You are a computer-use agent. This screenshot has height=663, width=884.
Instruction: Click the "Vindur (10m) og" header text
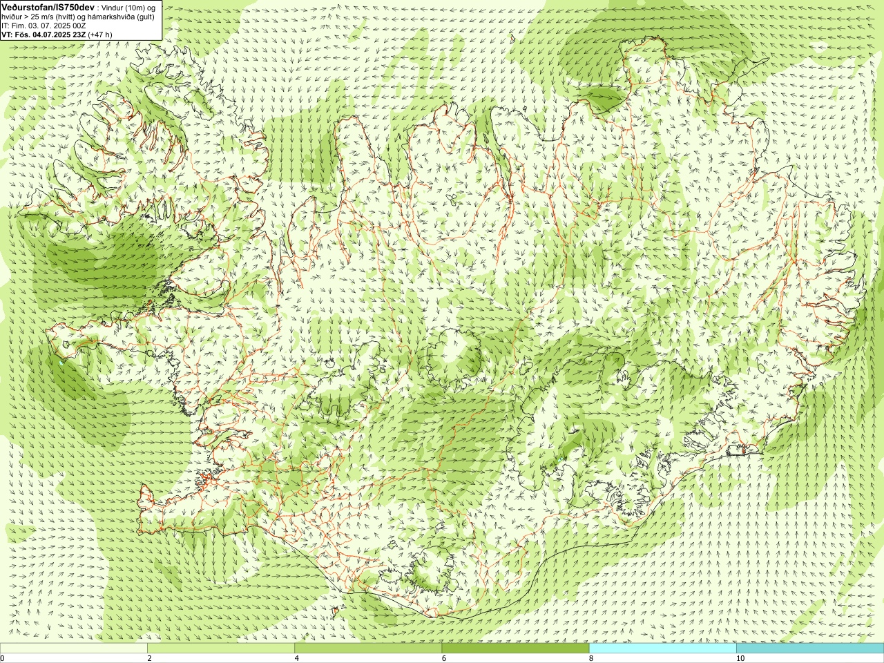(128, 7)
